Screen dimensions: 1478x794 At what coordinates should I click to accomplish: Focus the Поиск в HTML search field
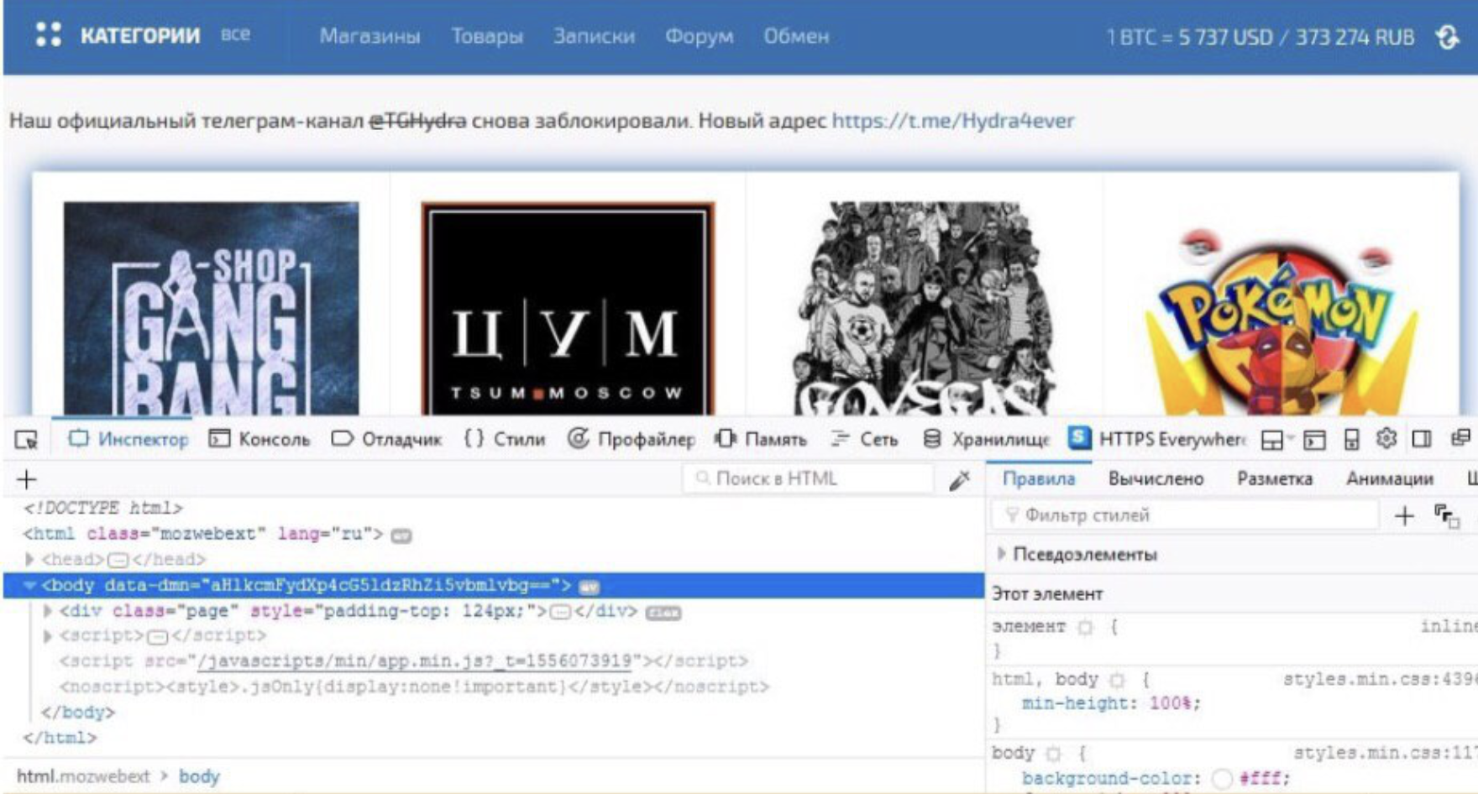coord(808,478)
